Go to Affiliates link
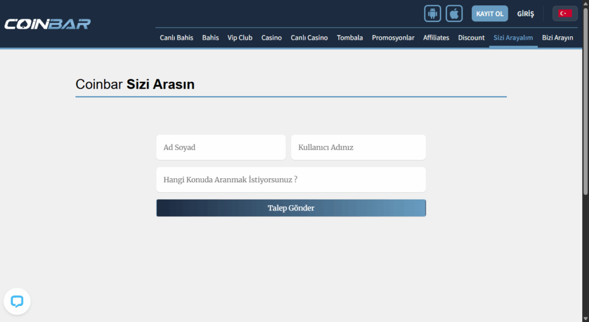 (x=436, y=37)
